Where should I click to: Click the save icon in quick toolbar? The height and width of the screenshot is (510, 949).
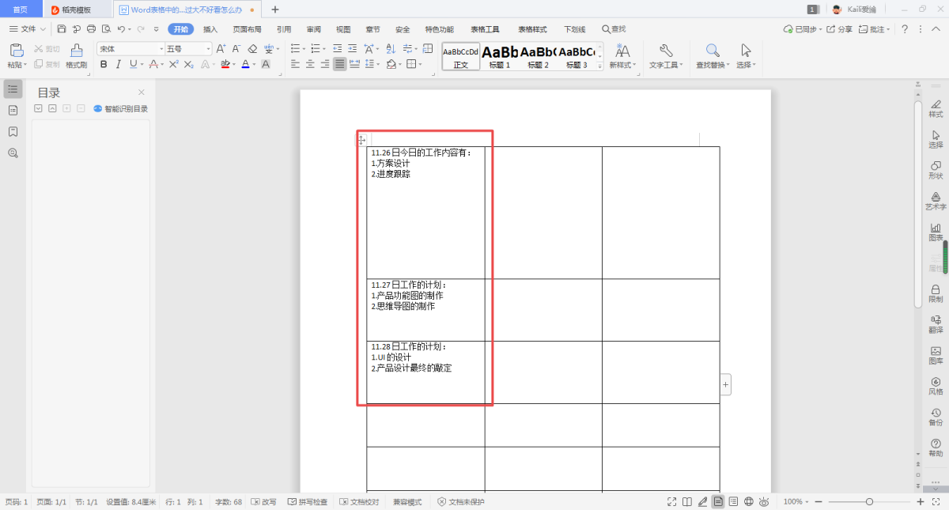point(62,29)
